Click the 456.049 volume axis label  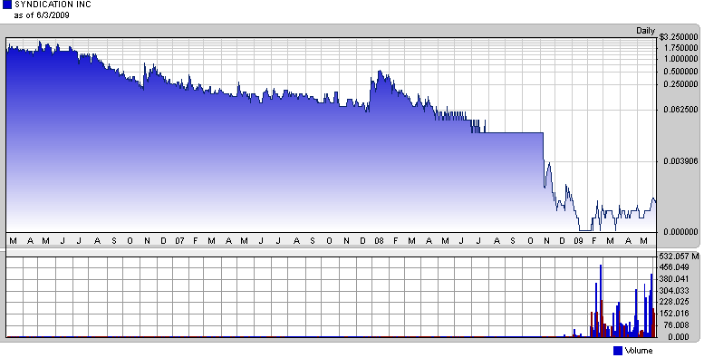[x=674, y=267]
